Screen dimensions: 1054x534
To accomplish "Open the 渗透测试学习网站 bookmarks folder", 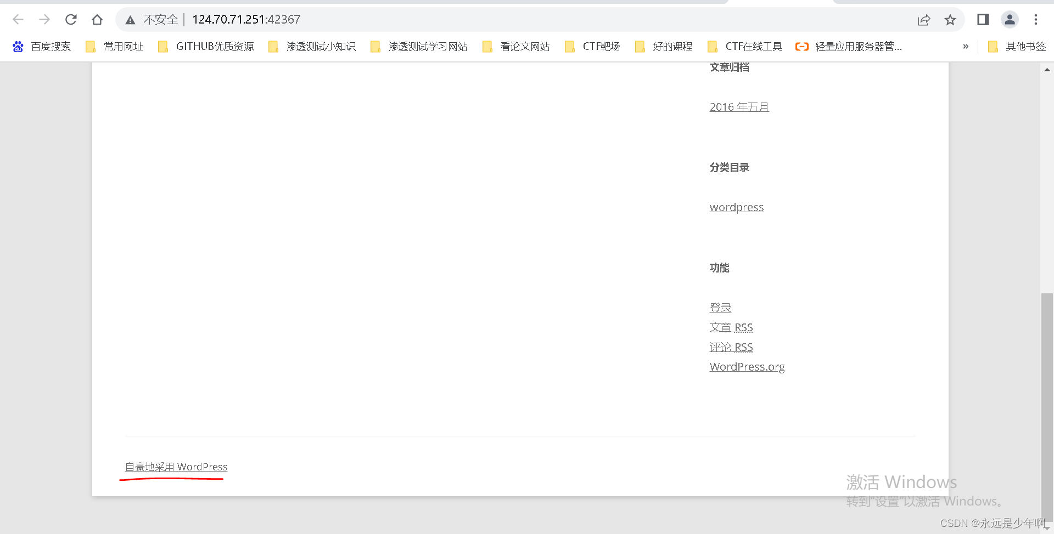I will pyautogui.click(x=419, y=47).
